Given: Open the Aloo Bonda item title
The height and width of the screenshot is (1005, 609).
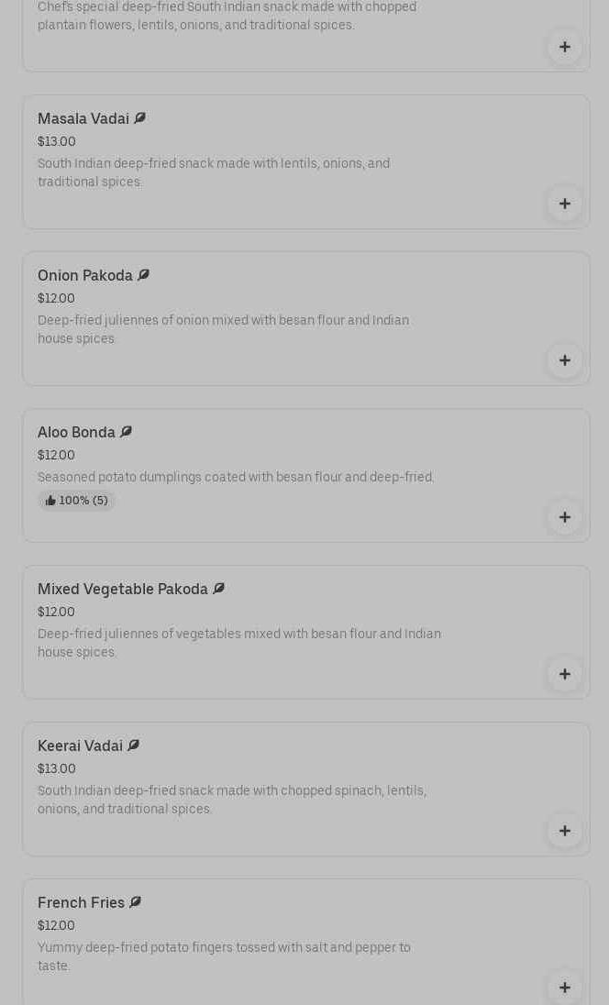Looking at the screenshot, I should [x=77, y=433].
